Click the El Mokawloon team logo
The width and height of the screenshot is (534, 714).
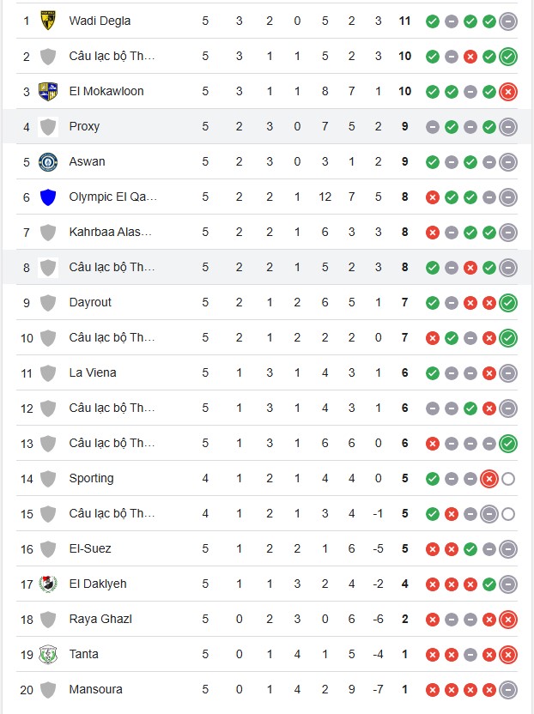[48, 92]
